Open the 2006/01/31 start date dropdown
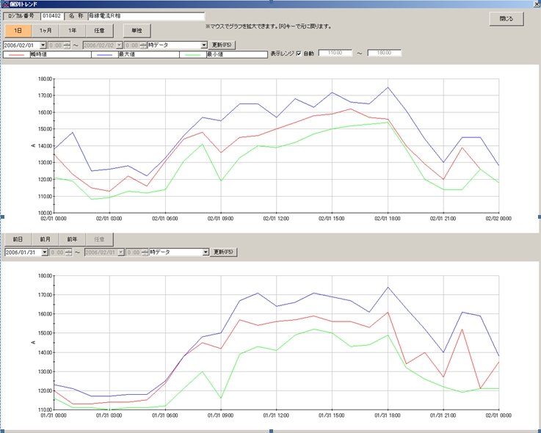The image size is (541, 433). pyautogui.click(x=45, y=252)
